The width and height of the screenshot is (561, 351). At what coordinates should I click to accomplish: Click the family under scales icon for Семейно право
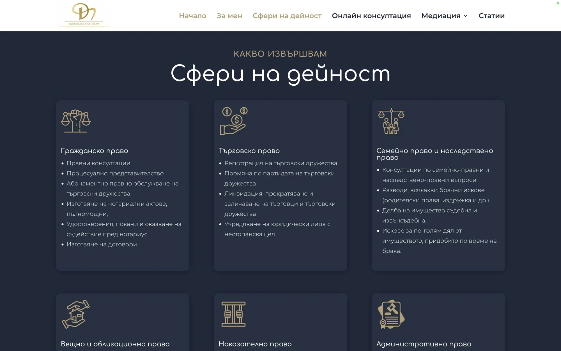(391, 121)
